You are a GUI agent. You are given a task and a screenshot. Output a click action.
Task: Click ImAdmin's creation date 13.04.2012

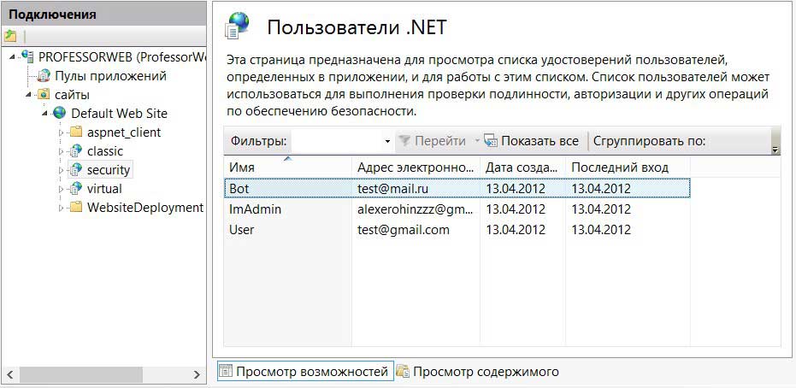tap(516, 209)
